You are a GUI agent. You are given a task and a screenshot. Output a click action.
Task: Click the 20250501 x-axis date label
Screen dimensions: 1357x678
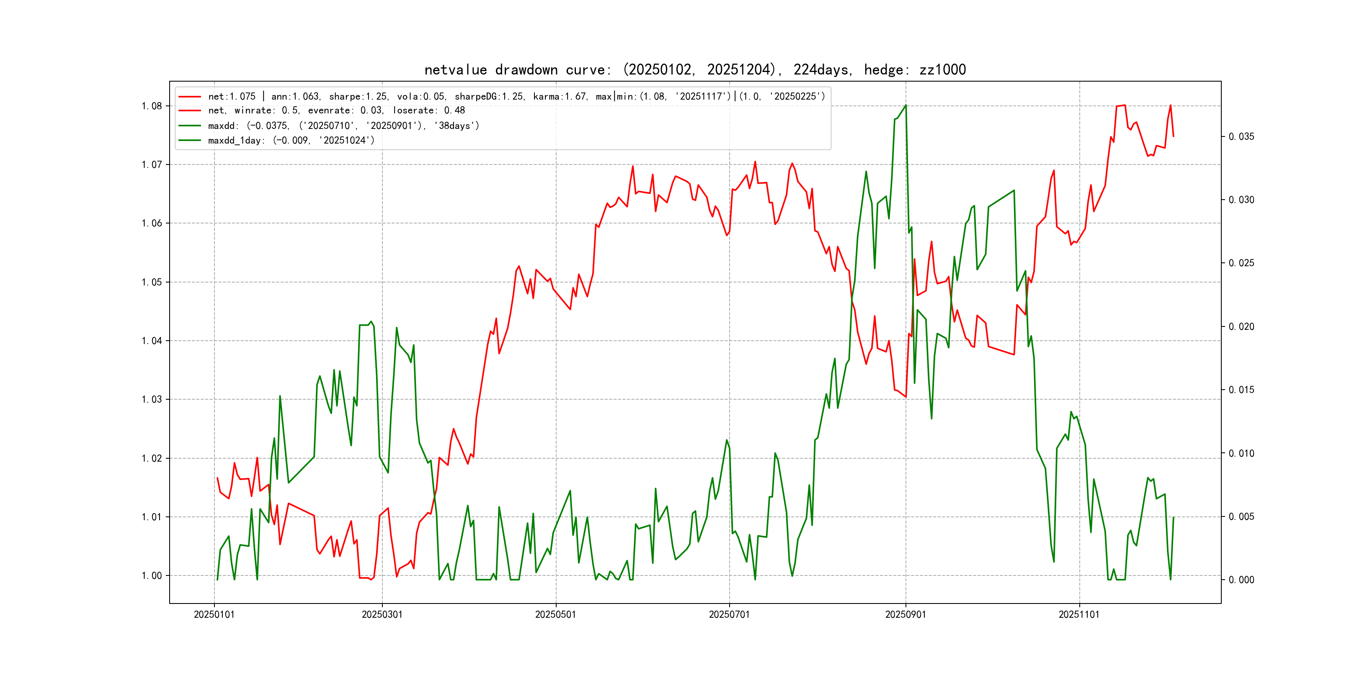pos(556,615)
